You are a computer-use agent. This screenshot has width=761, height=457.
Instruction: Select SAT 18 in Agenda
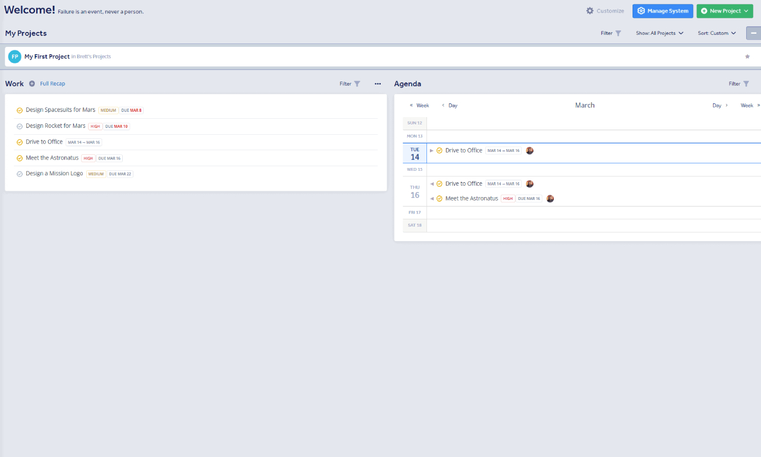[x=414, y=225]
